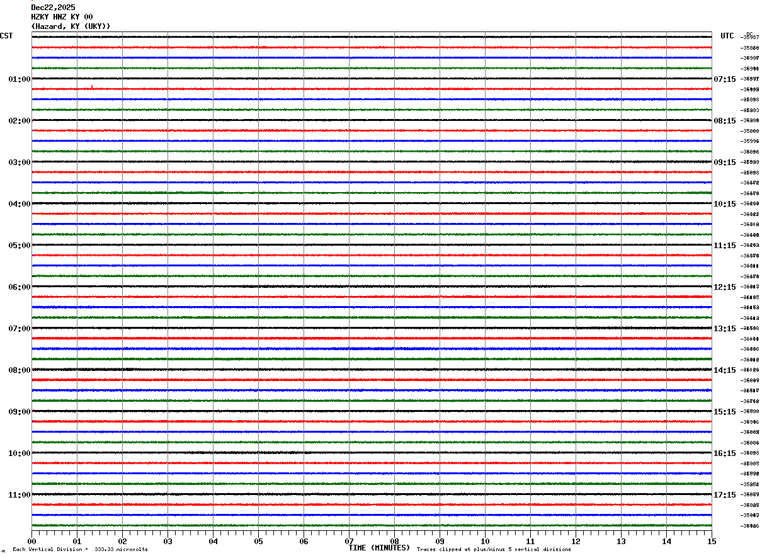Click the "07:00" CST hour label
The height and width of the screenshot is (558, 762).
pos(20,329)
